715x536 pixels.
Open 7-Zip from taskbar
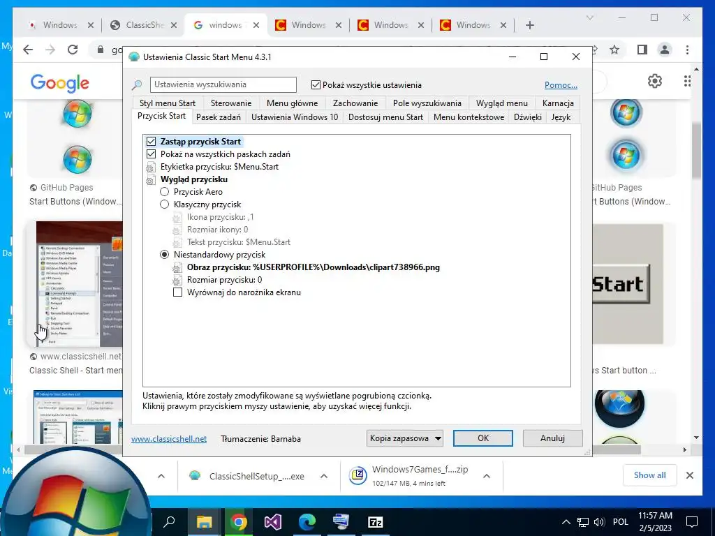pyautogui.click(x=375, y=522)
